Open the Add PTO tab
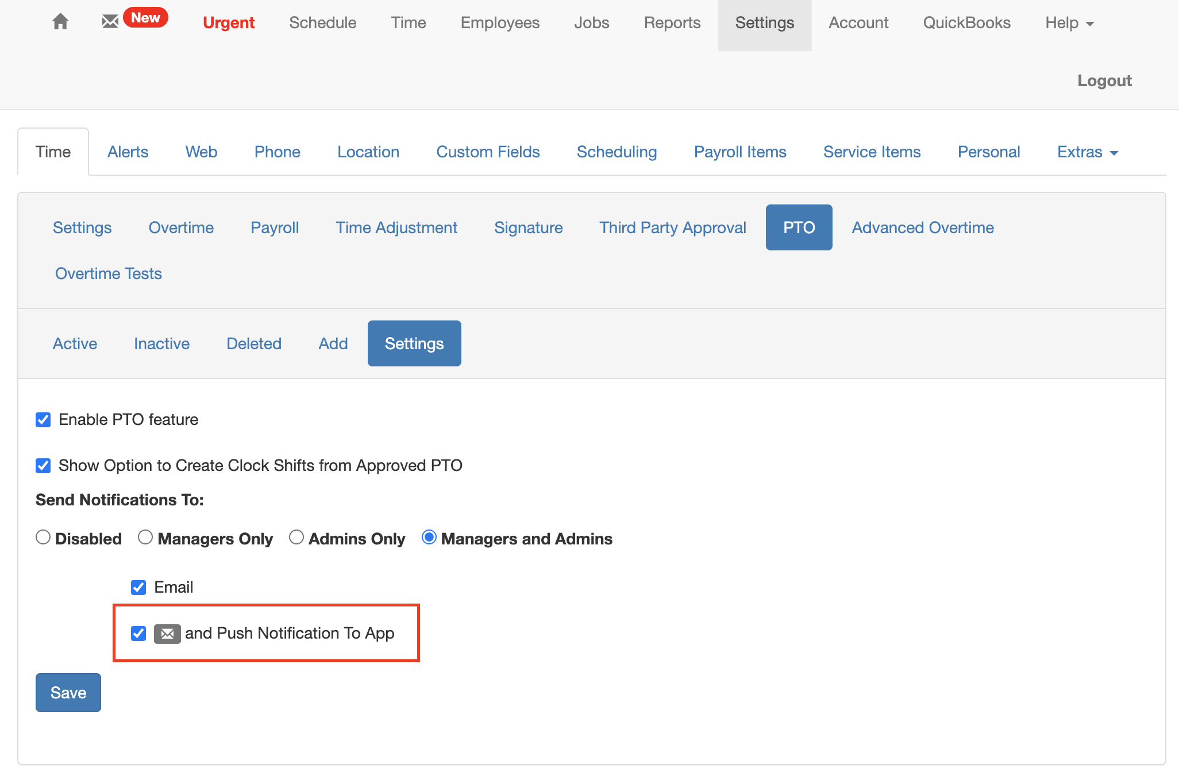This screenshot has height=773, width=1179. [333, 343]
